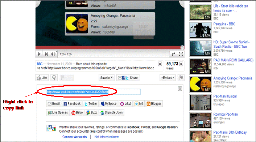Share to MySpace button

click(x=108, y=104)
